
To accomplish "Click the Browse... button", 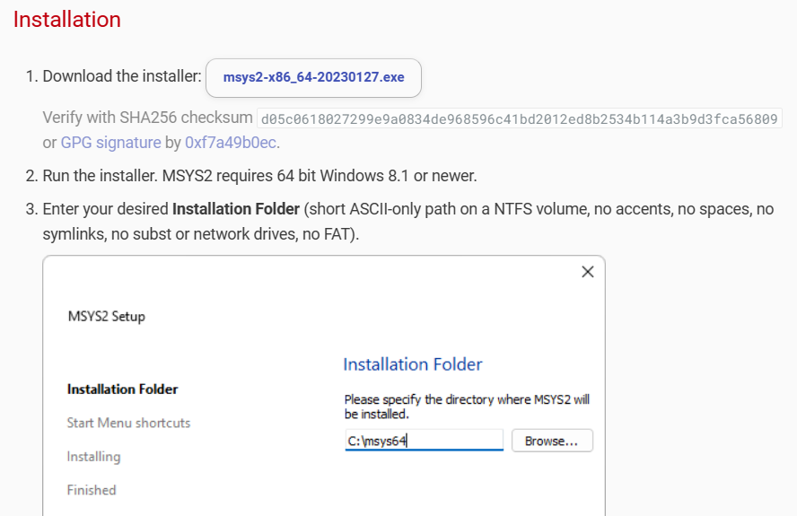I will 552,441.
